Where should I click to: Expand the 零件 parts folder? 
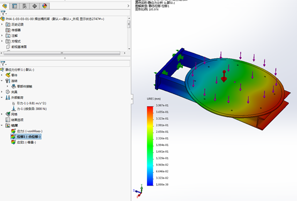click(x=2, y=75)
